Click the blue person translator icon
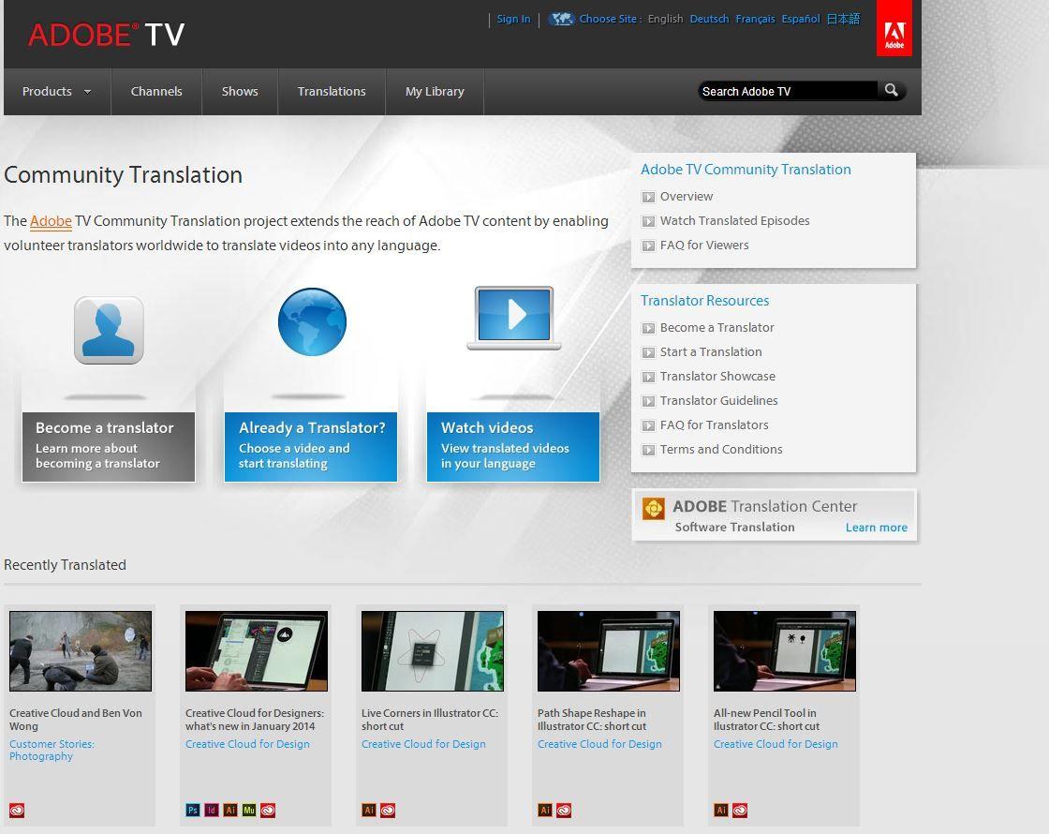The width and height of the screenshot is (1049, 834). 109,330
